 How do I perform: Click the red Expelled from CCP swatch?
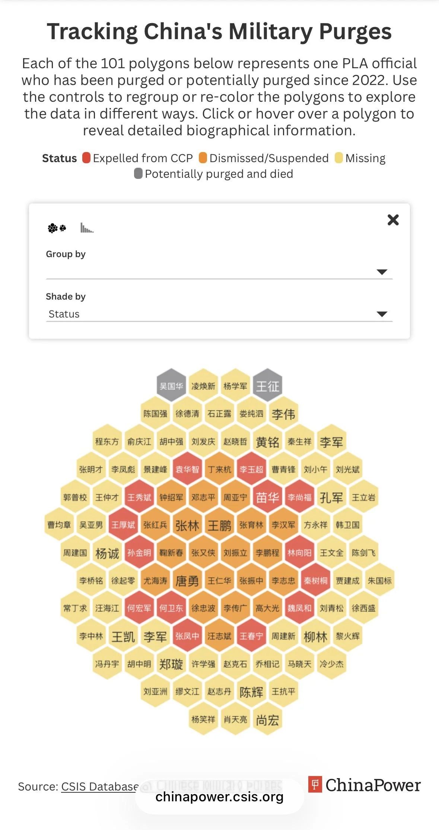[86, 158]
